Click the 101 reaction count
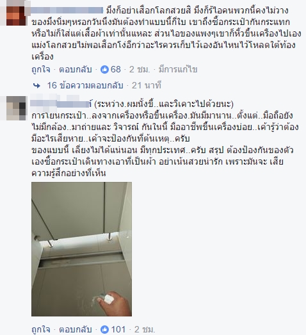This screenshot has width=306, height=335. coord(118,329)
